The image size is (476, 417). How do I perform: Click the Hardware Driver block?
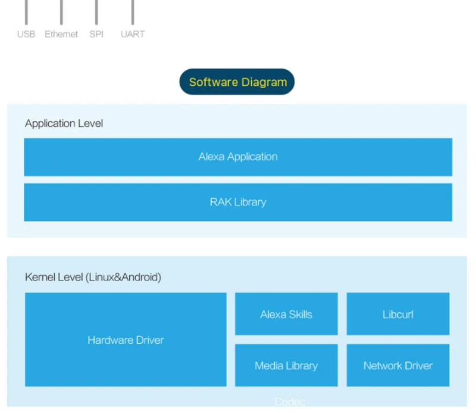point(126,340)
